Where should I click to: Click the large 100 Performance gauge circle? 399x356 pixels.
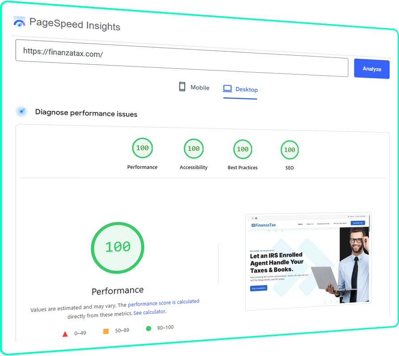point(118,247)
